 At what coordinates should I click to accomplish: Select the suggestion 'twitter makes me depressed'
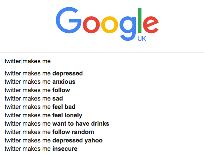click(102, 74)
